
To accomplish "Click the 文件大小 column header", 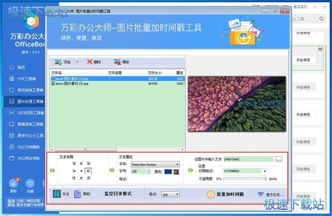I will coord(155,73).
